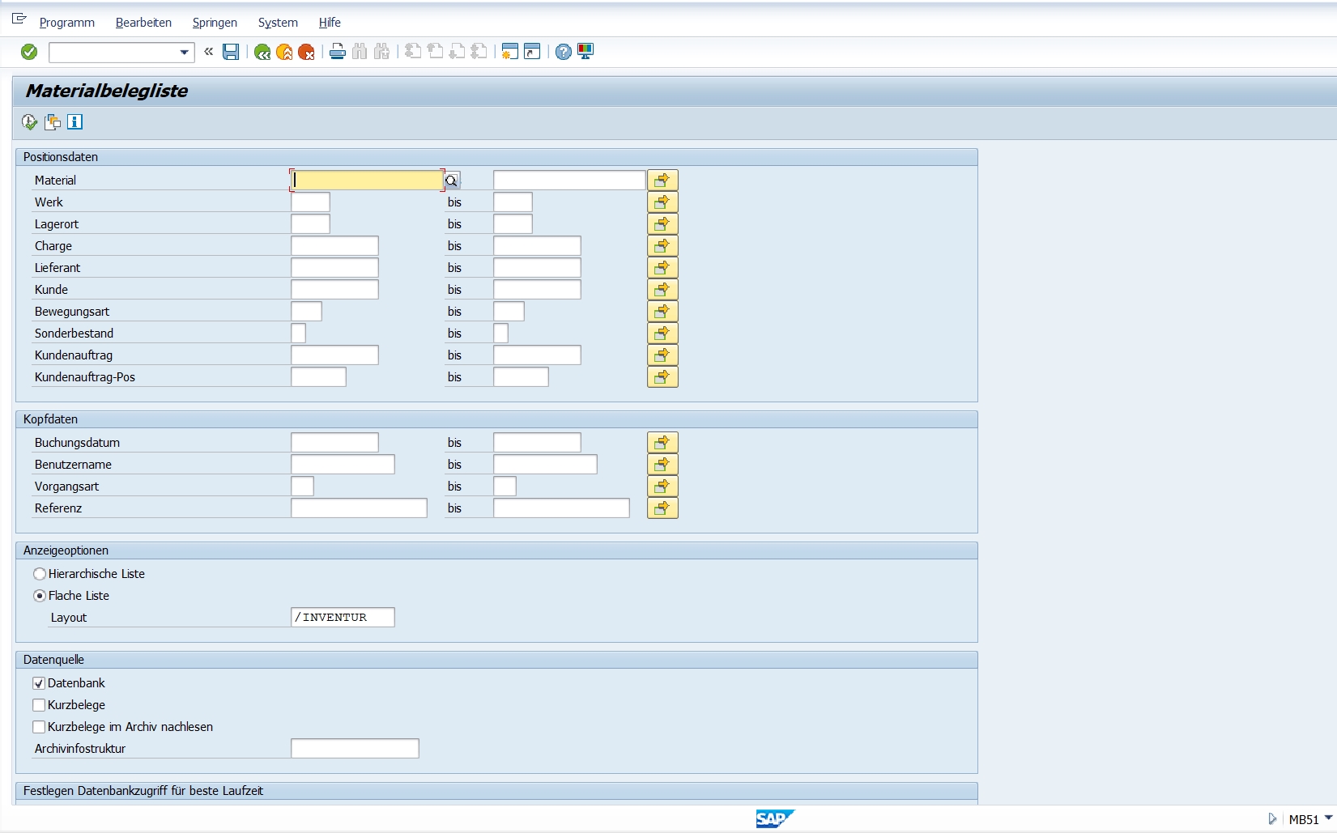The height and width of the screenshot is (833, 1337).
Task: Select the Flache Liste radio button
Action: [x=40, y=596]
